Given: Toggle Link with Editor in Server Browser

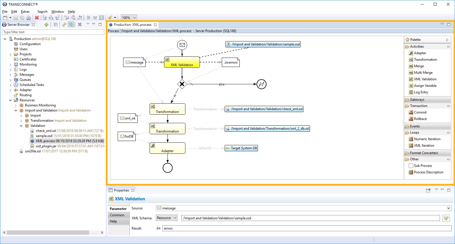Looking at the screenshot, I should [71, 25].
